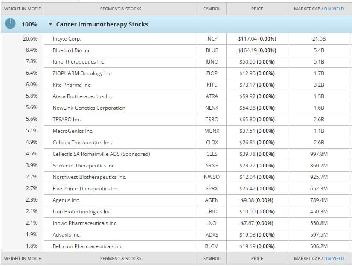The image size is (352, 266).
Task: Select Inovio Pharmaceuticals Inc. stock name
Action: tap(85, 223)
